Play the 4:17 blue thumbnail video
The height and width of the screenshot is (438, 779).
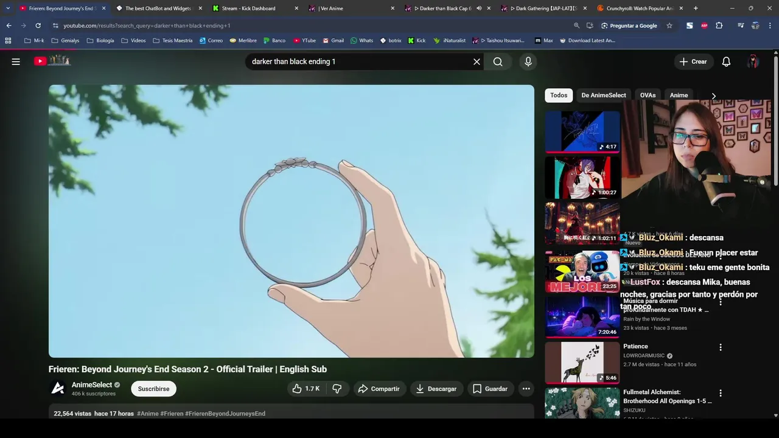click(x=582, y=131)
